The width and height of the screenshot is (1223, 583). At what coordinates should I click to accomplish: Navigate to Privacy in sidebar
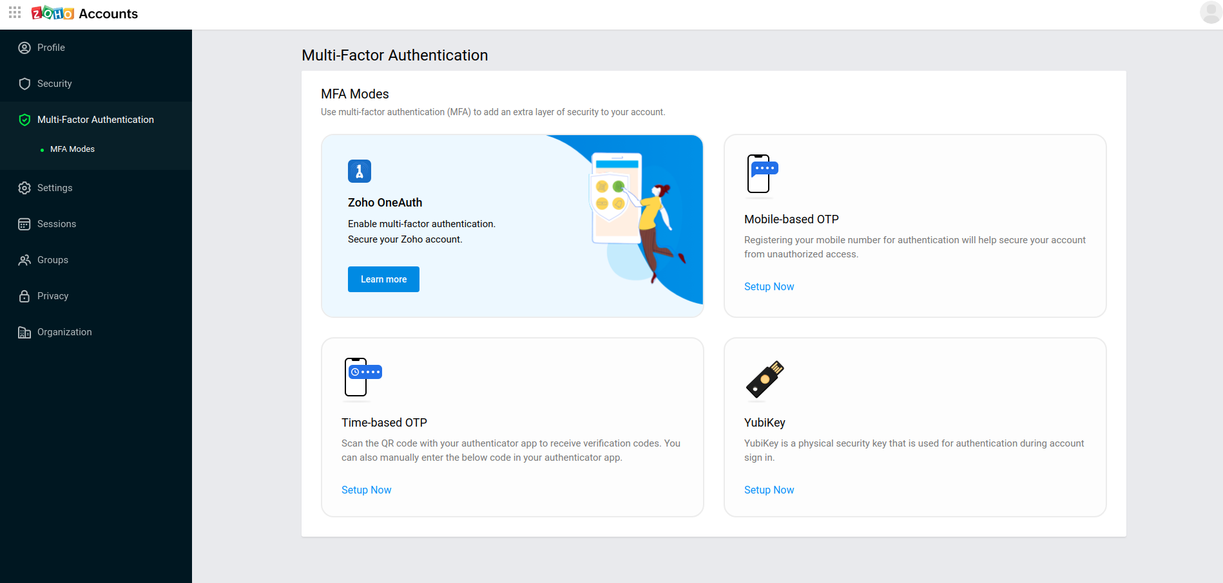coord(52,296)
